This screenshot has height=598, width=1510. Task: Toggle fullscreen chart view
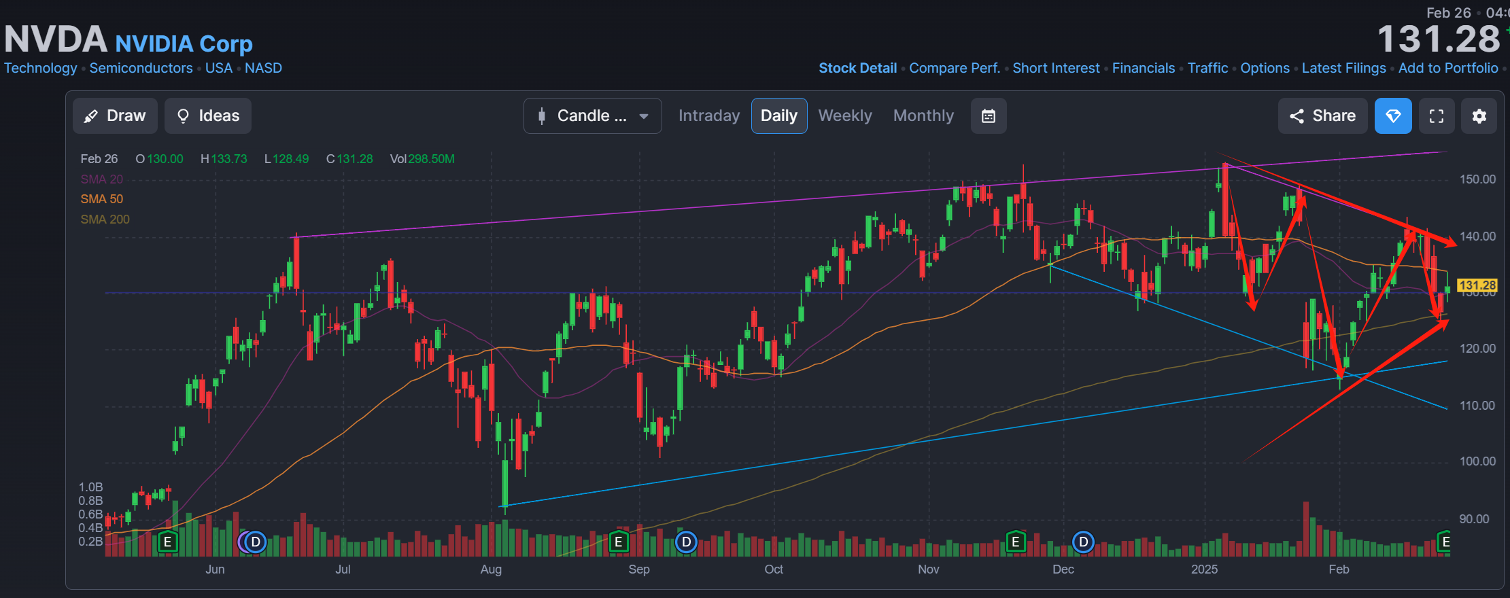[x=1437, y=116]
